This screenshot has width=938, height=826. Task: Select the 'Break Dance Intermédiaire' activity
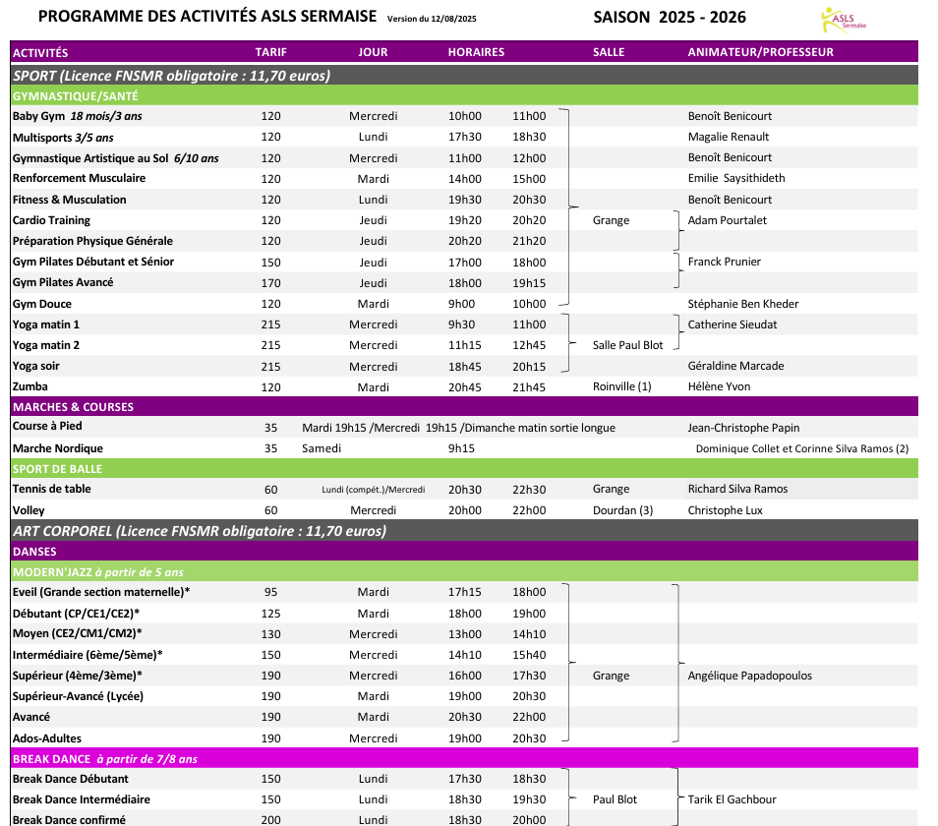click(82, 799)
